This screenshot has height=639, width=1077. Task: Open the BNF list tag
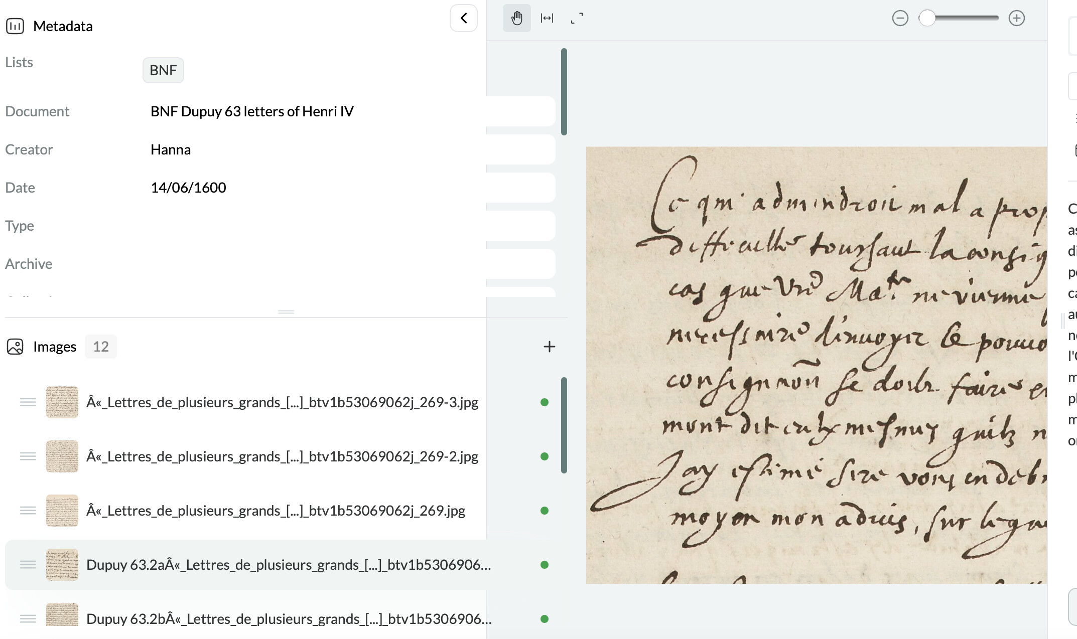point(163,70)
